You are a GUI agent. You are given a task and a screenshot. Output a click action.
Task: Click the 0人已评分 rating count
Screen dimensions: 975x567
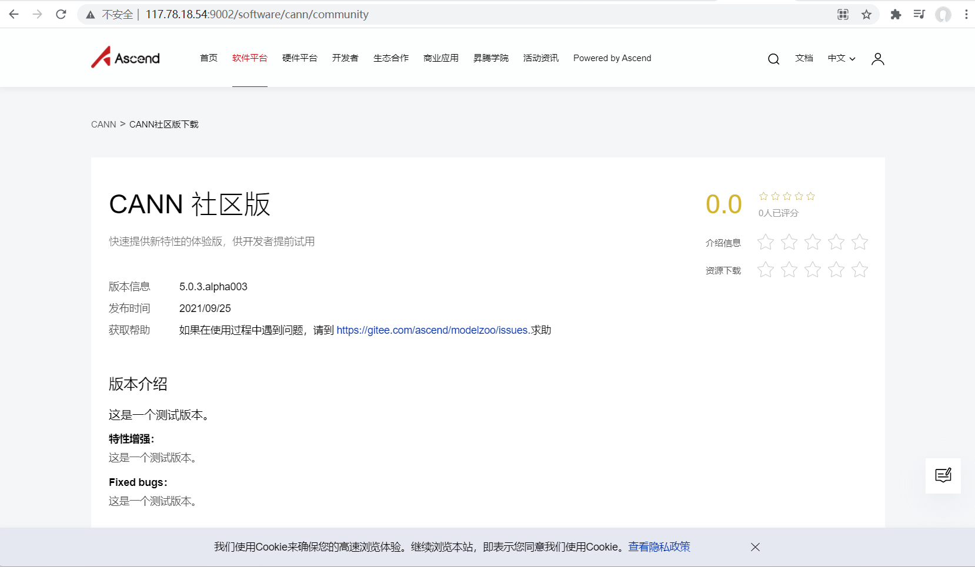[x=779, y=213]
